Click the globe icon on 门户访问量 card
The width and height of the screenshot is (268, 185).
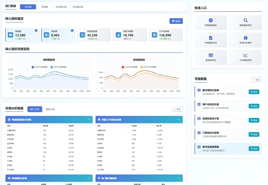tap(154, 35)
